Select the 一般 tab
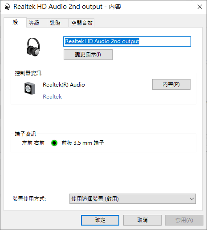The height and width of the screenshot is (230, 207). point(13,22)
